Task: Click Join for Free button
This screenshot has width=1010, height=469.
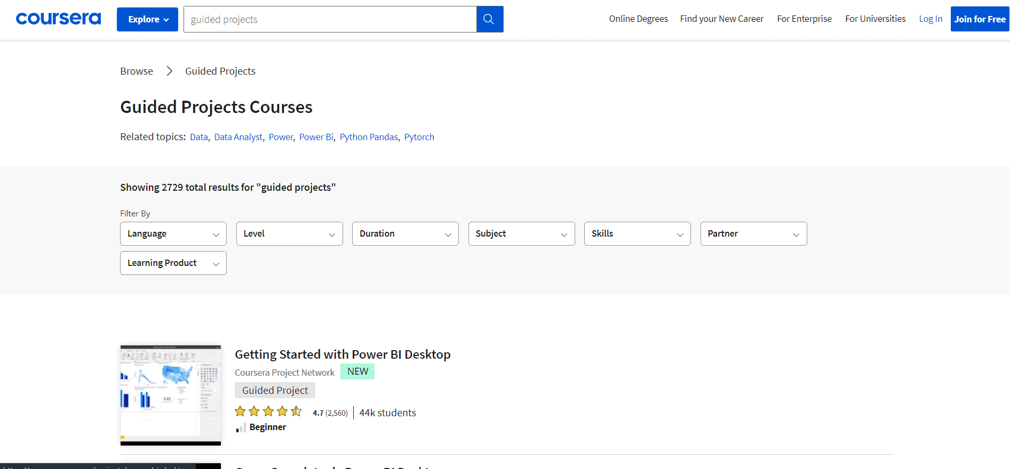Action: [x=980, y=19]
